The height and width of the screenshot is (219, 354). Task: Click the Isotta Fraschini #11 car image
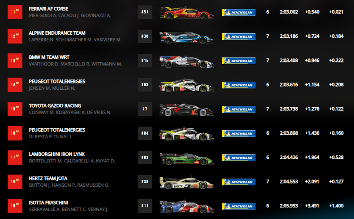pyautogui.click(x=187, y=206)
